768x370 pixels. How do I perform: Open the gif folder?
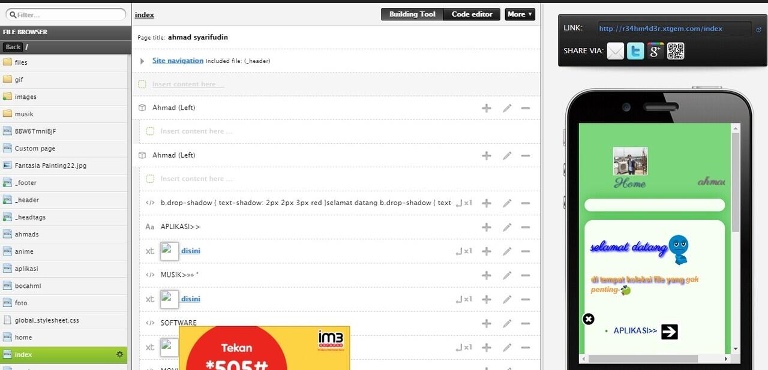[x=64, y=80]
